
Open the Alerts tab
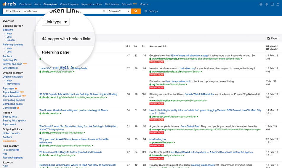point(37,4)
